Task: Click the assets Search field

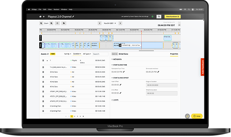Action: click(x=100, y=54)
